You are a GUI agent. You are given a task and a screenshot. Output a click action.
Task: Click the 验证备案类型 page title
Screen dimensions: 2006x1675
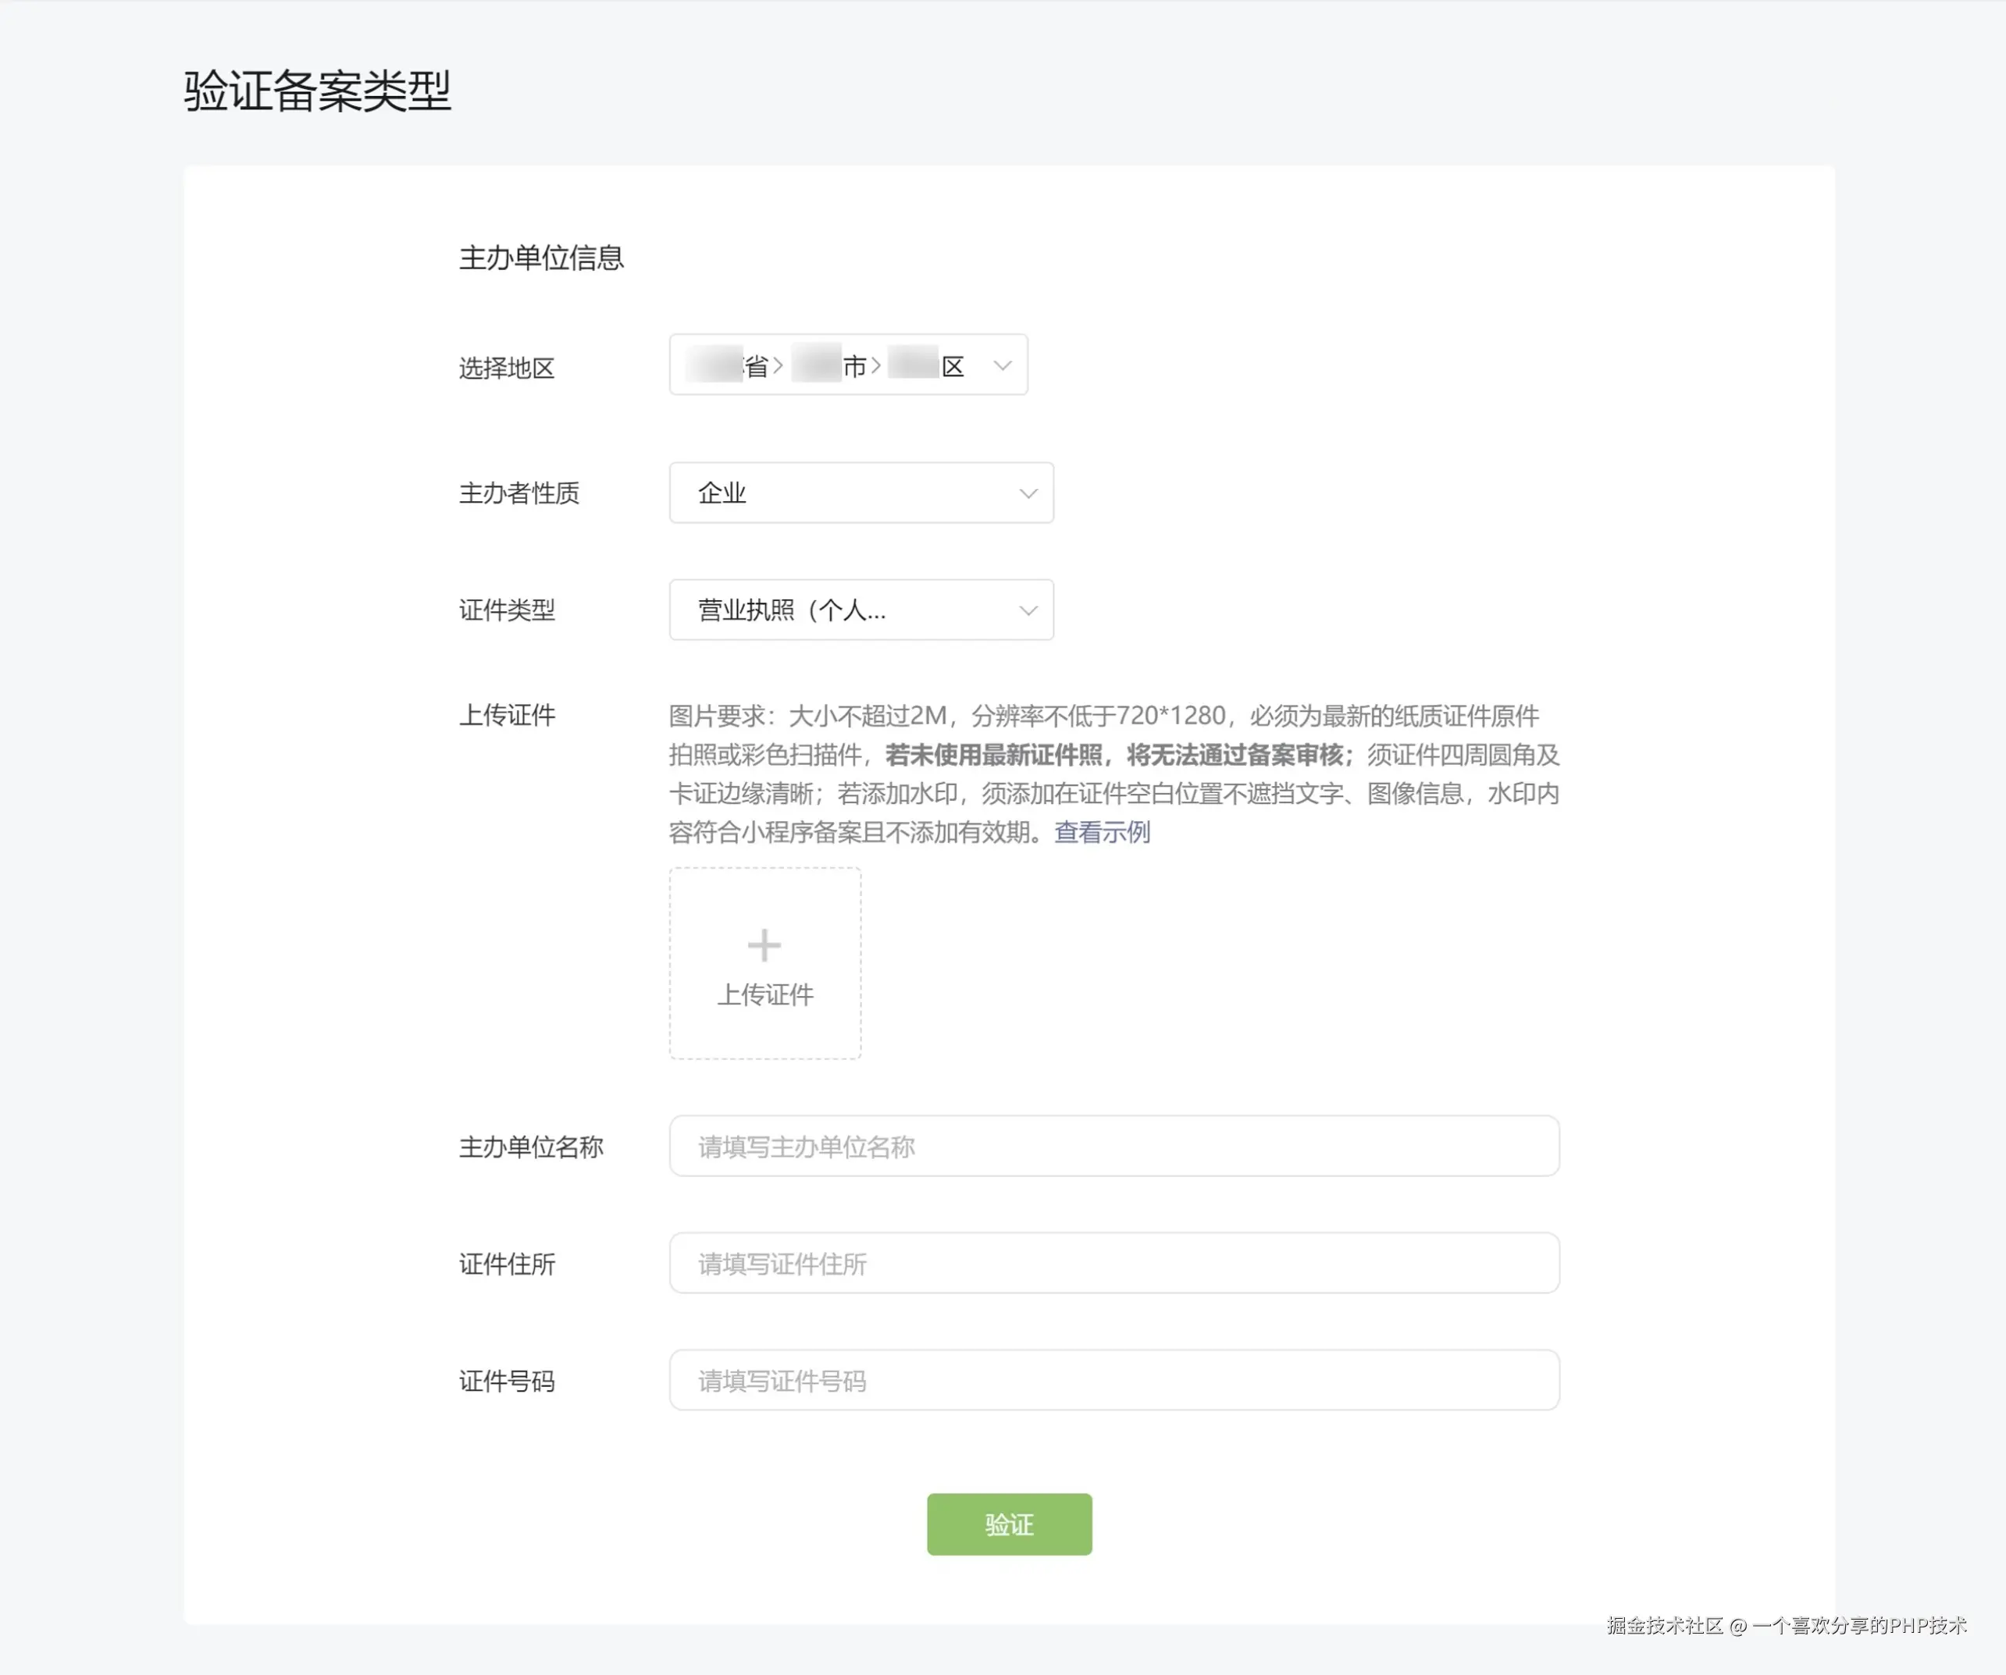pyautogui.click(x=317, y=91)
